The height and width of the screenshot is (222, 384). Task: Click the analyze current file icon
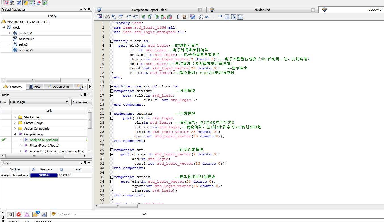click(193, 17)
